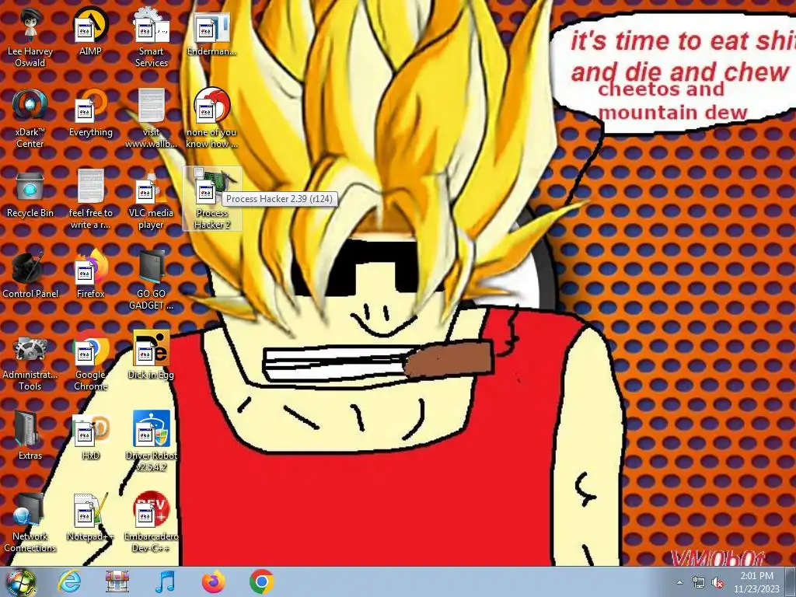Open Network Connections icon
Viewport: 796px width, 597px height.
[30, 522]
